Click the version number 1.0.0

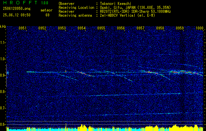click(45, 3)
